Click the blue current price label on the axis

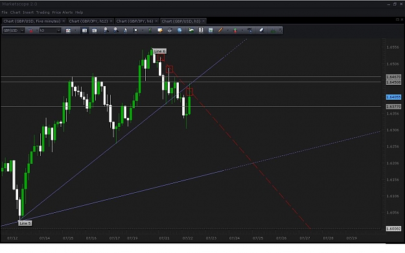tap(393, 97)
